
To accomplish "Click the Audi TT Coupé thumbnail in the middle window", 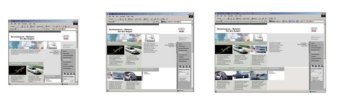I will tap(133, 76).
